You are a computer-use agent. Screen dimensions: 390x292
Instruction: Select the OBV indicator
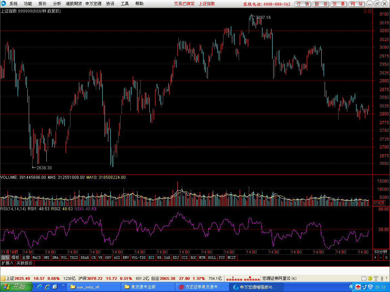pos(108,258)
